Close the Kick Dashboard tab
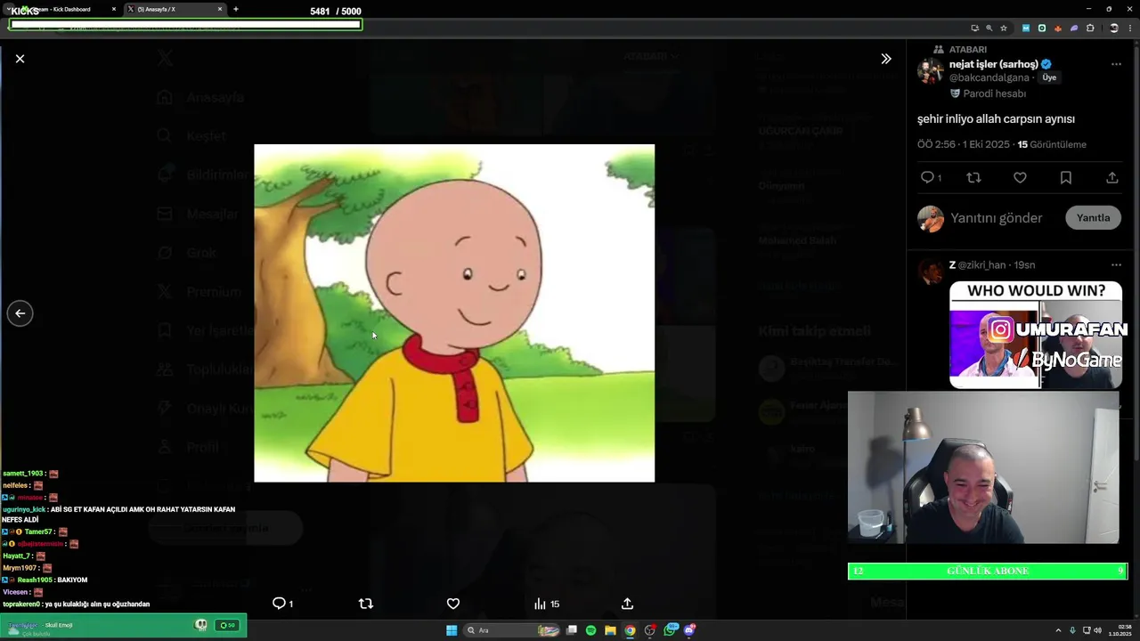 pyautogui.click(x=114, y=9)
